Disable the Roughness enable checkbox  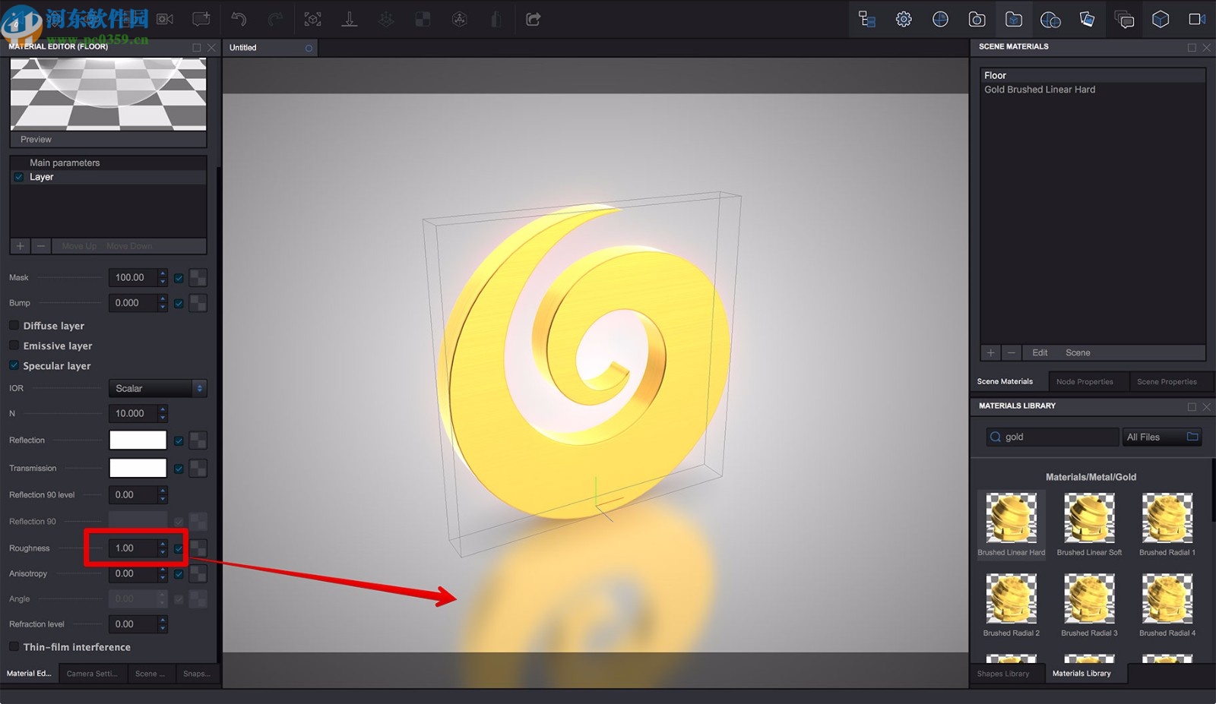tap(179, 548)
